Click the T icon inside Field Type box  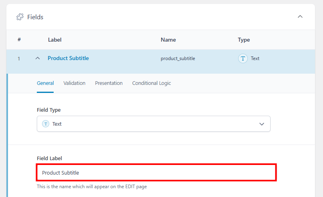click(46, 124)
